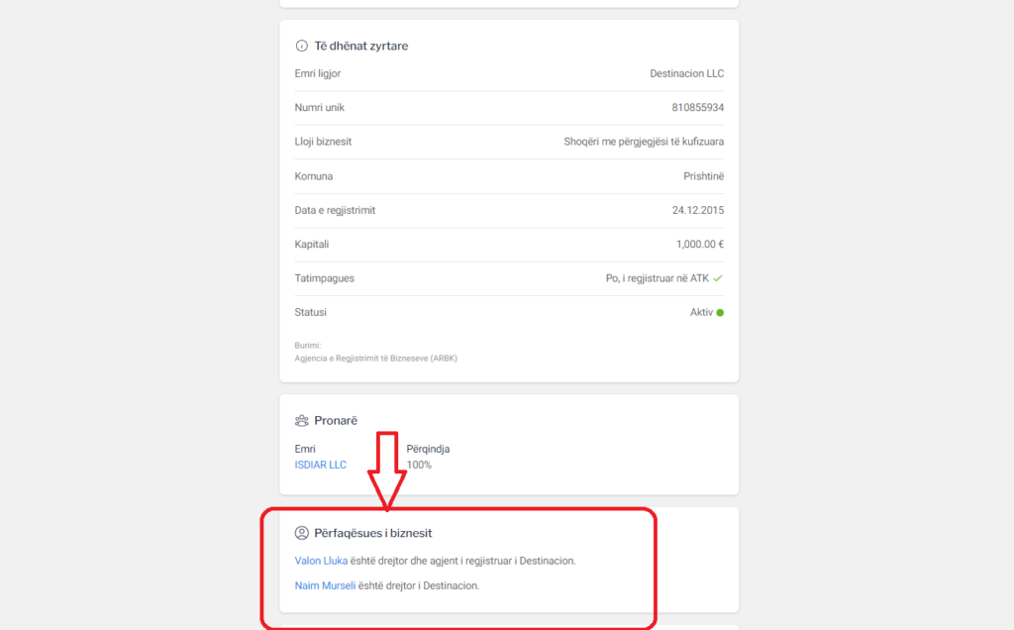The height and width of the screenshot is (630, 1014).
Task: Click the info icon beside Të dhënat zyrtare
Action: [302, 47]
